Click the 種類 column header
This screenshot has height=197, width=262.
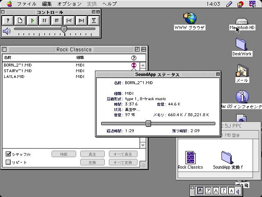click(x=80, y=57)
